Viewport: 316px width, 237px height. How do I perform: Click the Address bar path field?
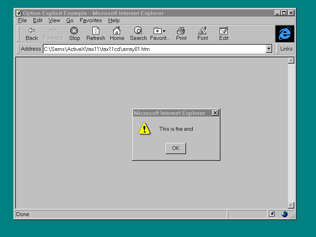pos(154,49)
